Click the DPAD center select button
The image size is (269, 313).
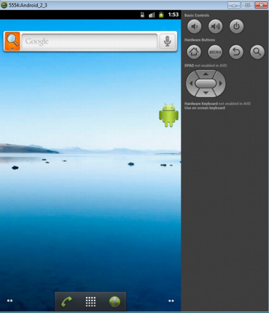tap(206, 84)
